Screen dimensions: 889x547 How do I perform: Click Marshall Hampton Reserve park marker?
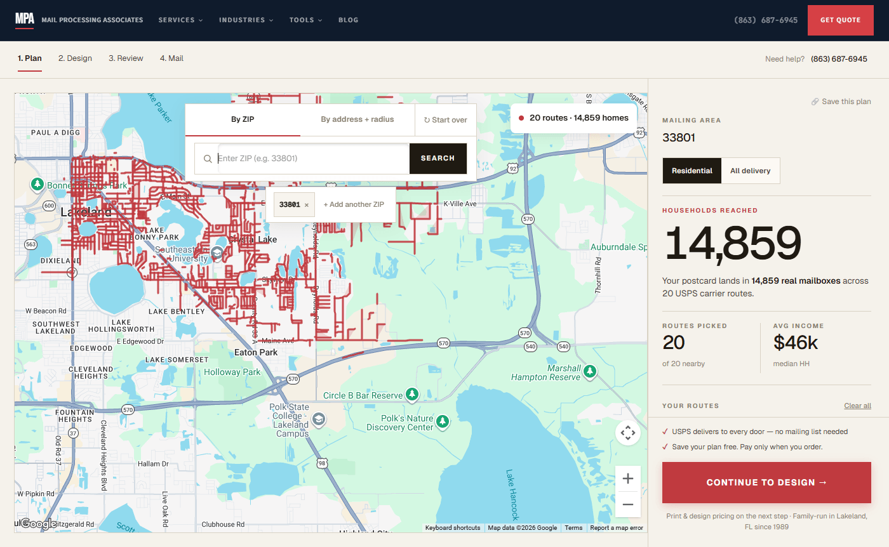point(591,371)
